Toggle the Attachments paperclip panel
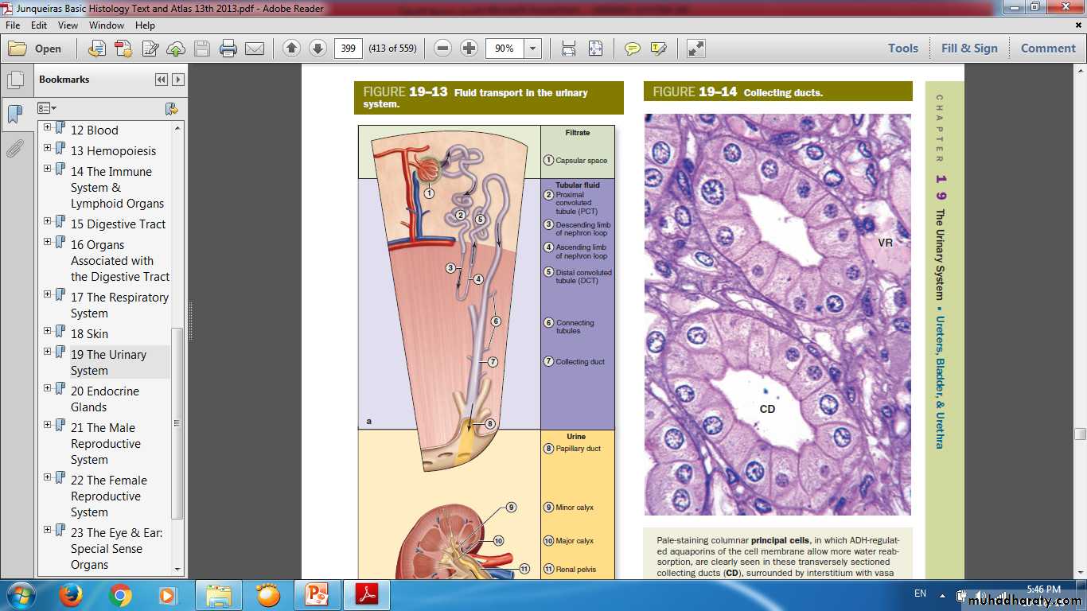Image resolution: width=1087 pixels, height=611 pixels. pyautogui.click(x=15, y=149)
